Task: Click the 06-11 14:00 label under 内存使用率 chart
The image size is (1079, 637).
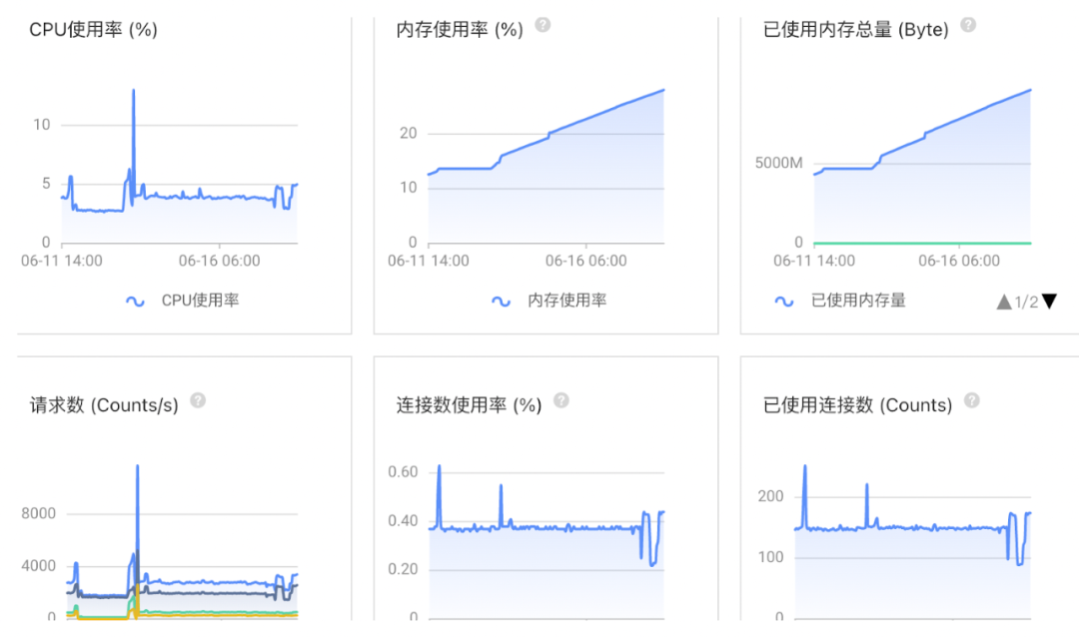Action: pos(428,262)
